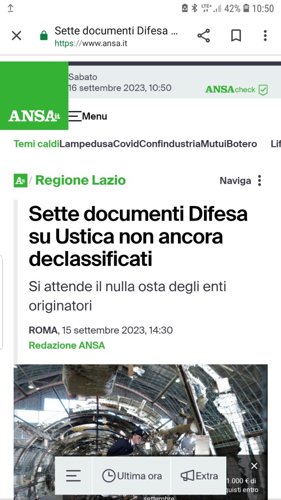Screen dimensions: 281x500
Task: Open the Lampedusa hot topic
Action: pyautogui.click(x=86, y=144)
